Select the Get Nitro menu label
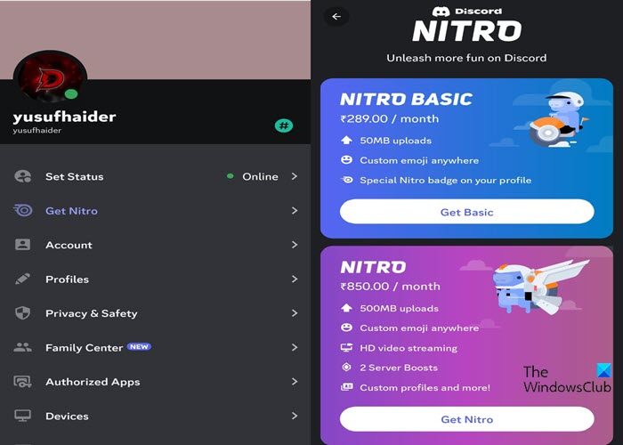The width and height of the screenshot is (623, 445). (x=71, y=211)
